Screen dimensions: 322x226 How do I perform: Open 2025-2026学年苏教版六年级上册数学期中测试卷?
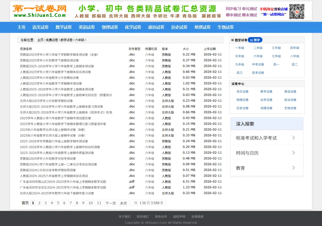54,141
